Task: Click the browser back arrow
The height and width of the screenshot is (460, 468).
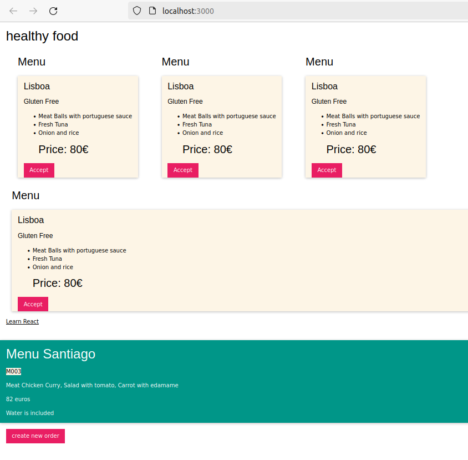Action: click(x=13, y=11)
